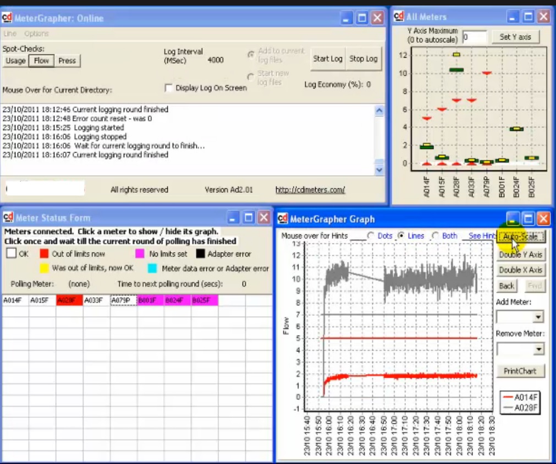Open the Add Meter dropdown
Screen dimensions: 556x464
coord(538,317)
